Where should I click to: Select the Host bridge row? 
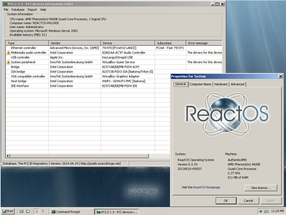88,81
